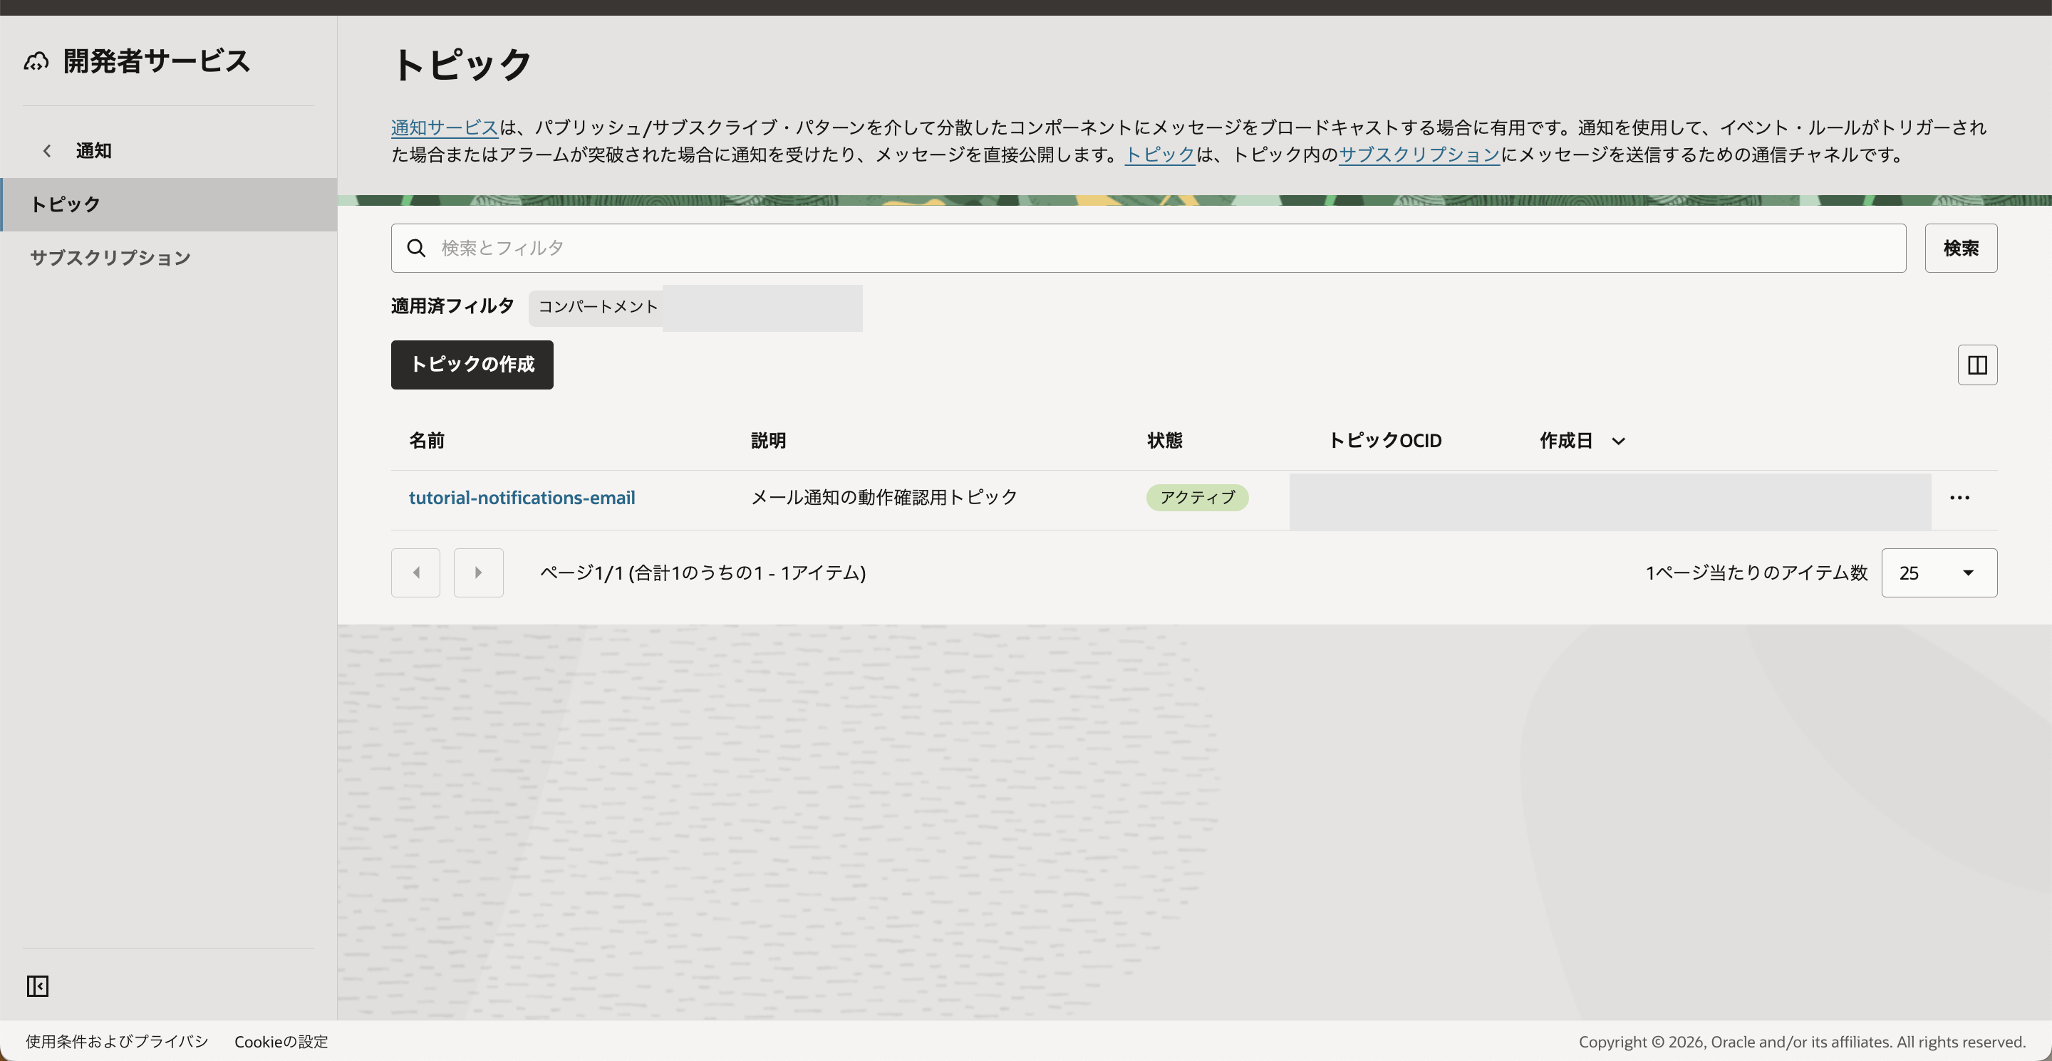Click the 名前 column header
Image resolution: width=2052 pixels, height=1061 pixels.
(x=427, y=440)
